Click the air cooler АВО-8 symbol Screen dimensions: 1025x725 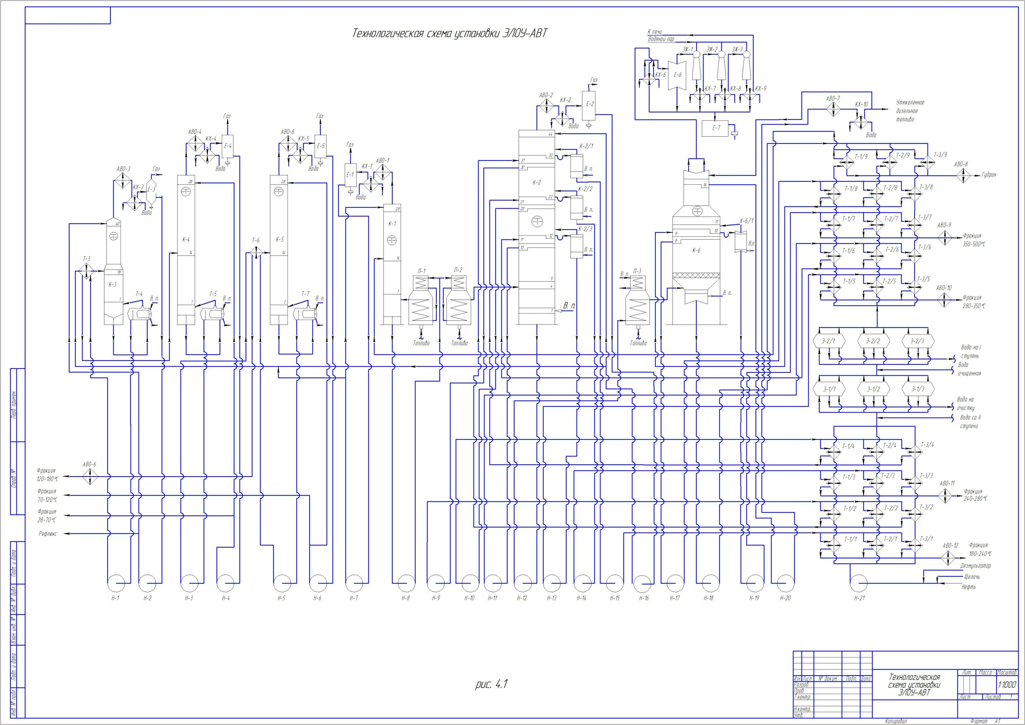pyautogui.click(x=963, y=175)
